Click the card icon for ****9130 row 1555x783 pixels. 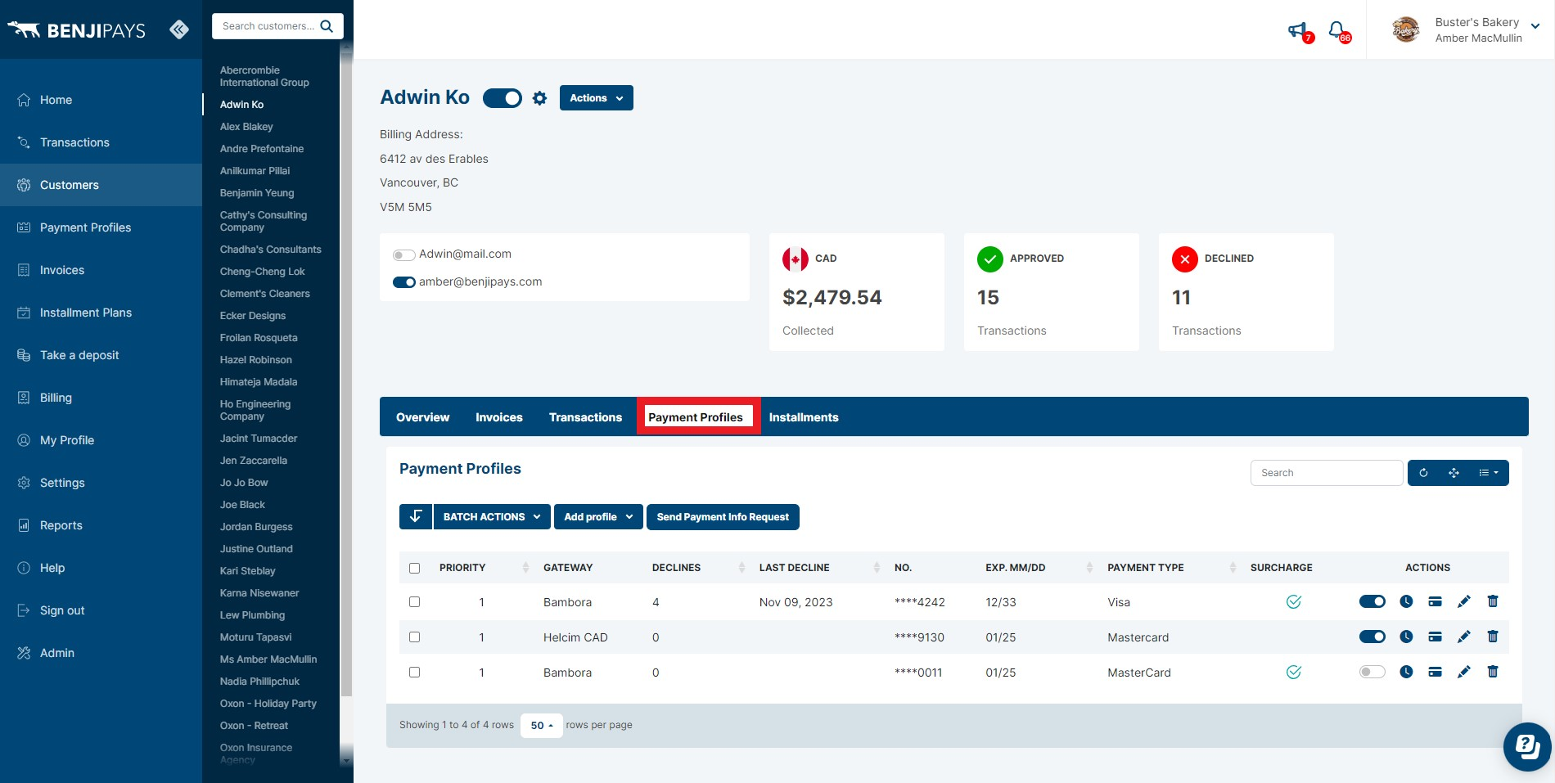[1435, 637]
